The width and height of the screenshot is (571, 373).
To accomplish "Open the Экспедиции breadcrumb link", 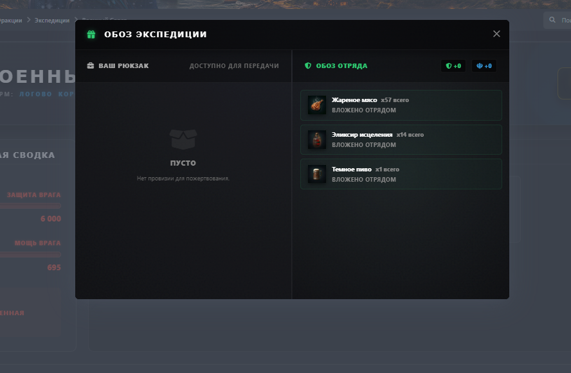I will point(51,21).
